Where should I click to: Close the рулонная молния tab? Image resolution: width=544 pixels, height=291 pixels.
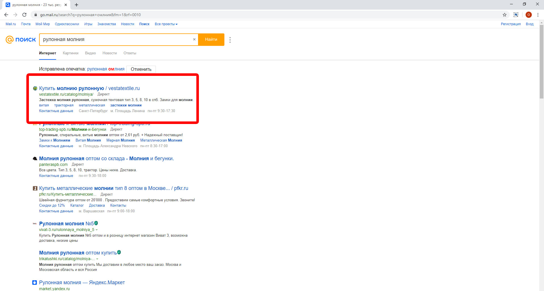click(66, 5)
